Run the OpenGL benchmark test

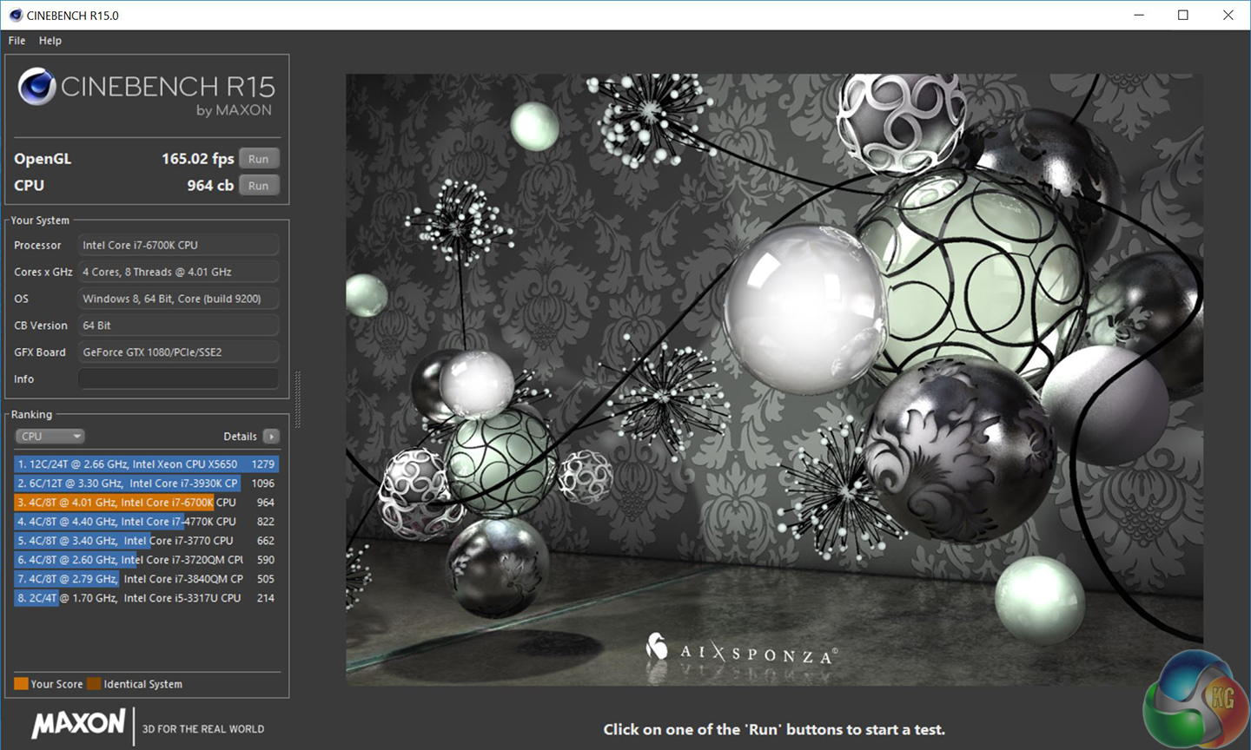point(258,159)
